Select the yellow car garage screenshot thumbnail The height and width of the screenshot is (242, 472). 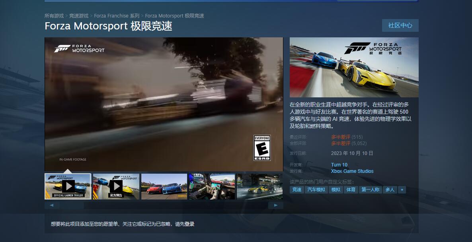click(x=260, y=186)
